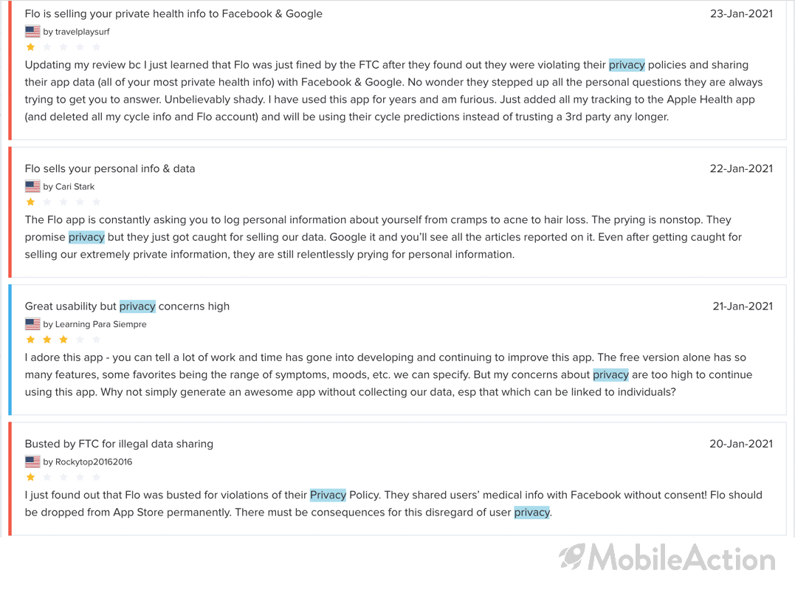Screen dimensions: 795x607
Task: Click the 20-Jan-2021 date of the Rockytop review
Action: 741,444
